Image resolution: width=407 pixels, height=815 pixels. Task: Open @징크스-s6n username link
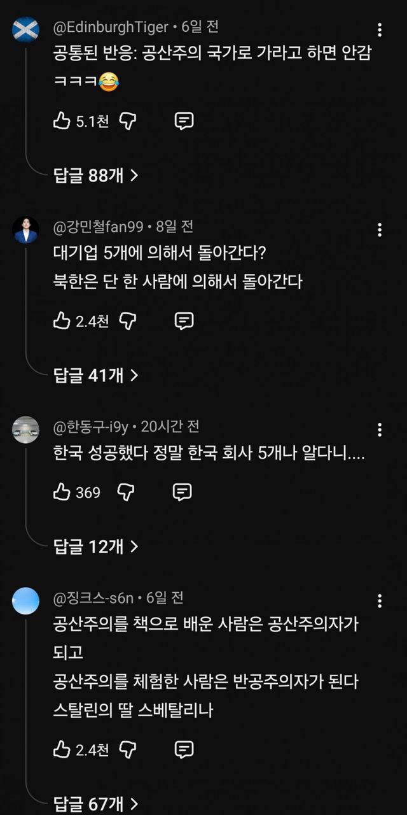coord(93,598)
